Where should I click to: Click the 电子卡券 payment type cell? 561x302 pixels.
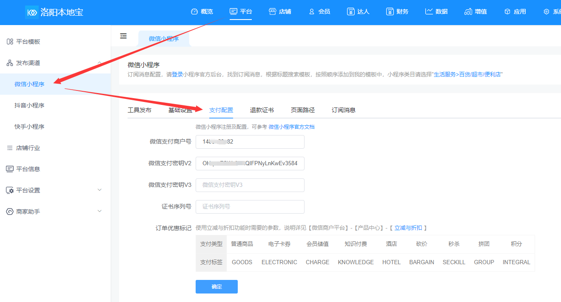click(279, 244)
